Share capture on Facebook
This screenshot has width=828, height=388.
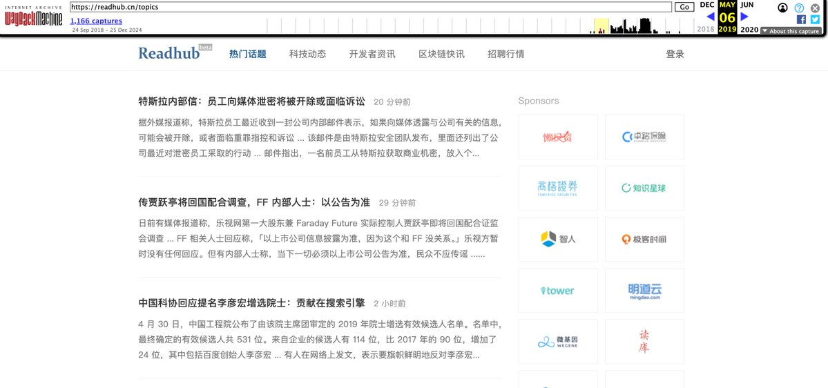(801, 19)
